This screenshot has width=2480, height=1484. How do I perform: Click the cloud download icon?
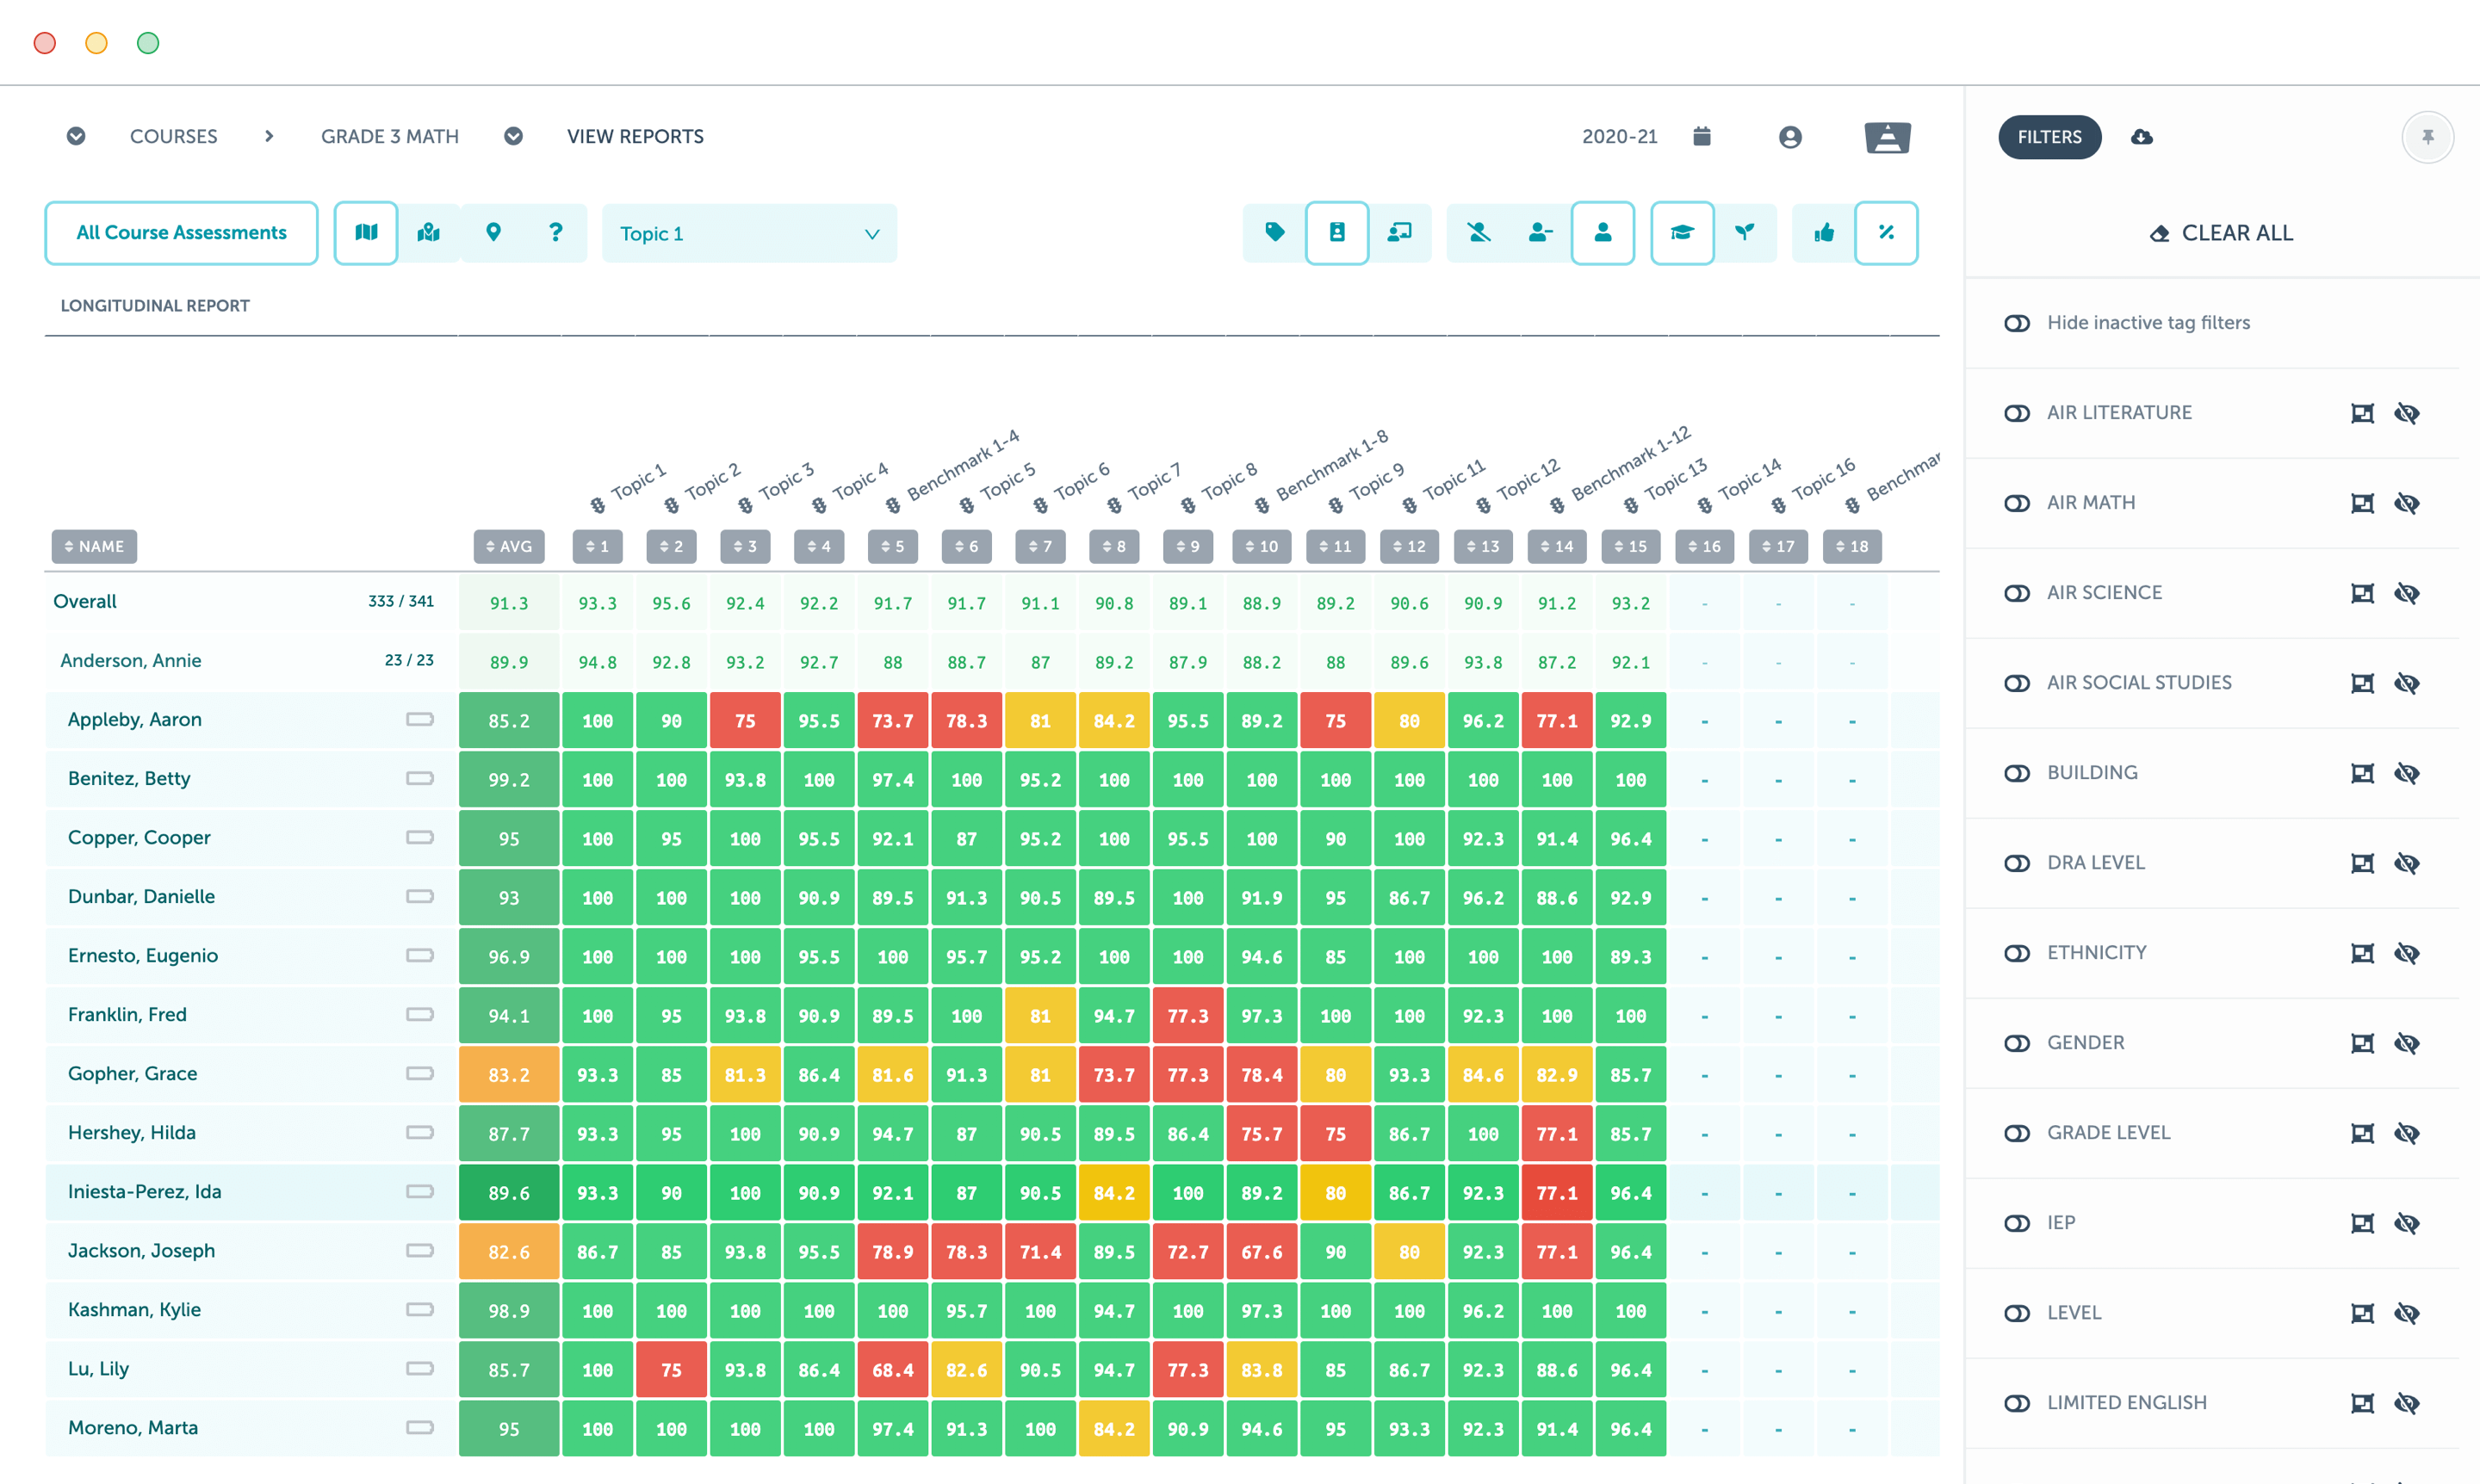click(2142, 137)
